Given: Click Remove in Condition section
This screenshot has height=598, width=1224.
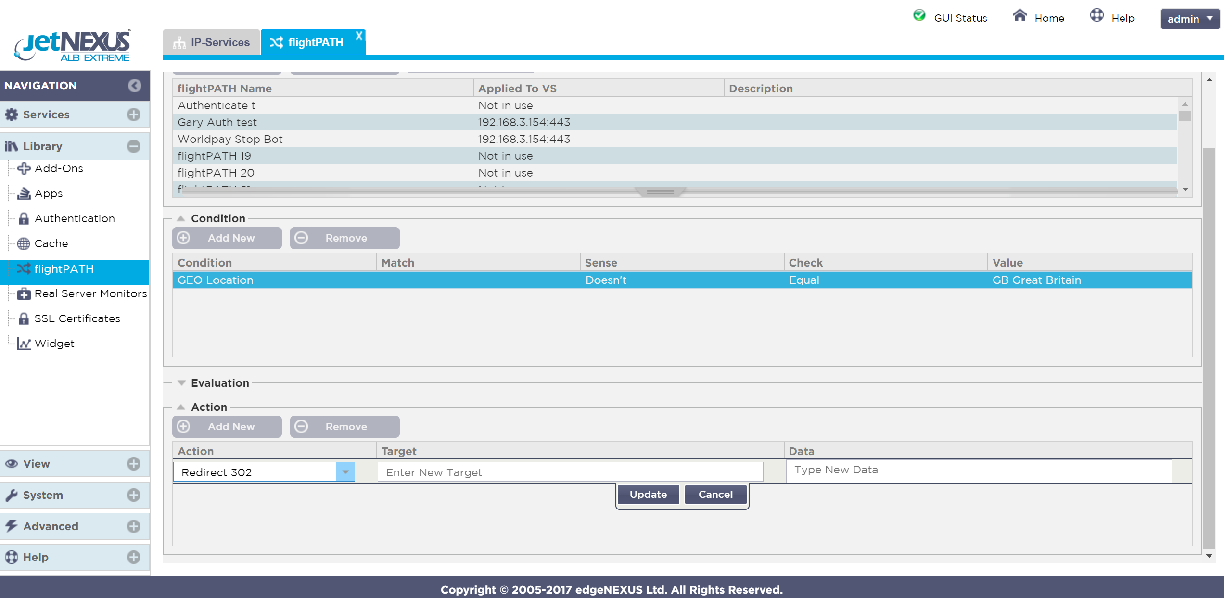Looking at the screenshot, I should 344,238.
